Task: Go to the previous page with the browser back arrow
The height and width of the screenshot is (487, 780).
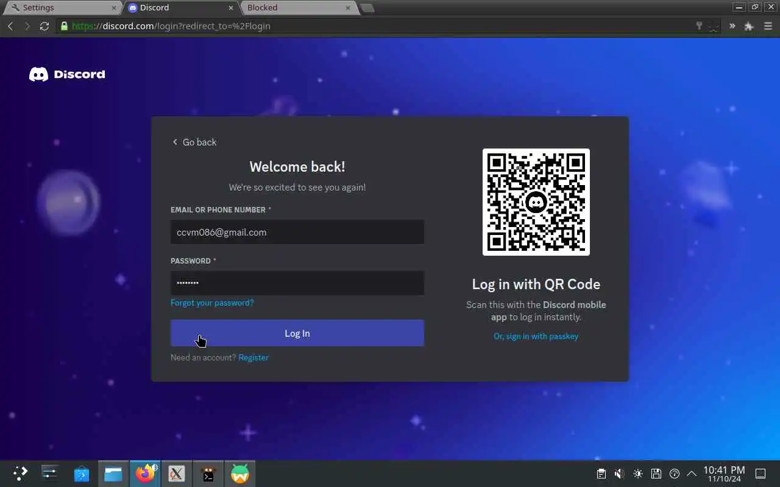Action: (10, 26)
